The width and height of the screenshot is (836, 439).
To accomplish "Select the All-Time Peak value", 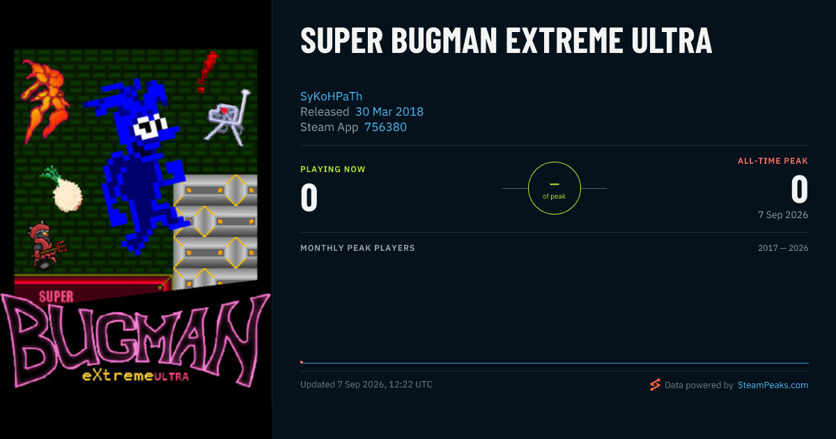I will pos(800,189).
